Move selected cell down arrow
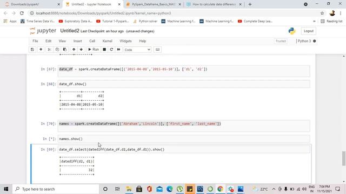The width and height of the screenshot is (346, 194). point(81,50)
